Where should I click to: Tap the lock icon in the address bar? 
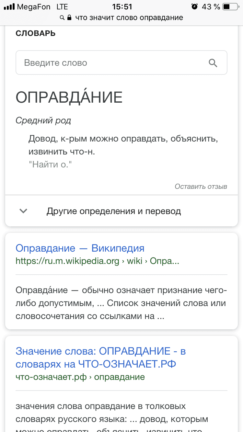(x=69, y=18)
